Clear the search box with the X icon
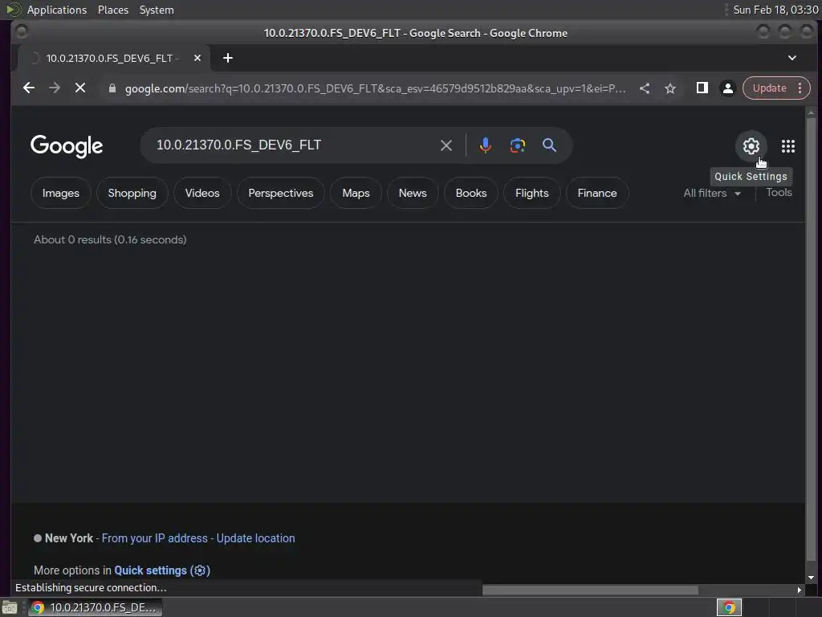Screen dimensions: 822x617 (446, 145)
